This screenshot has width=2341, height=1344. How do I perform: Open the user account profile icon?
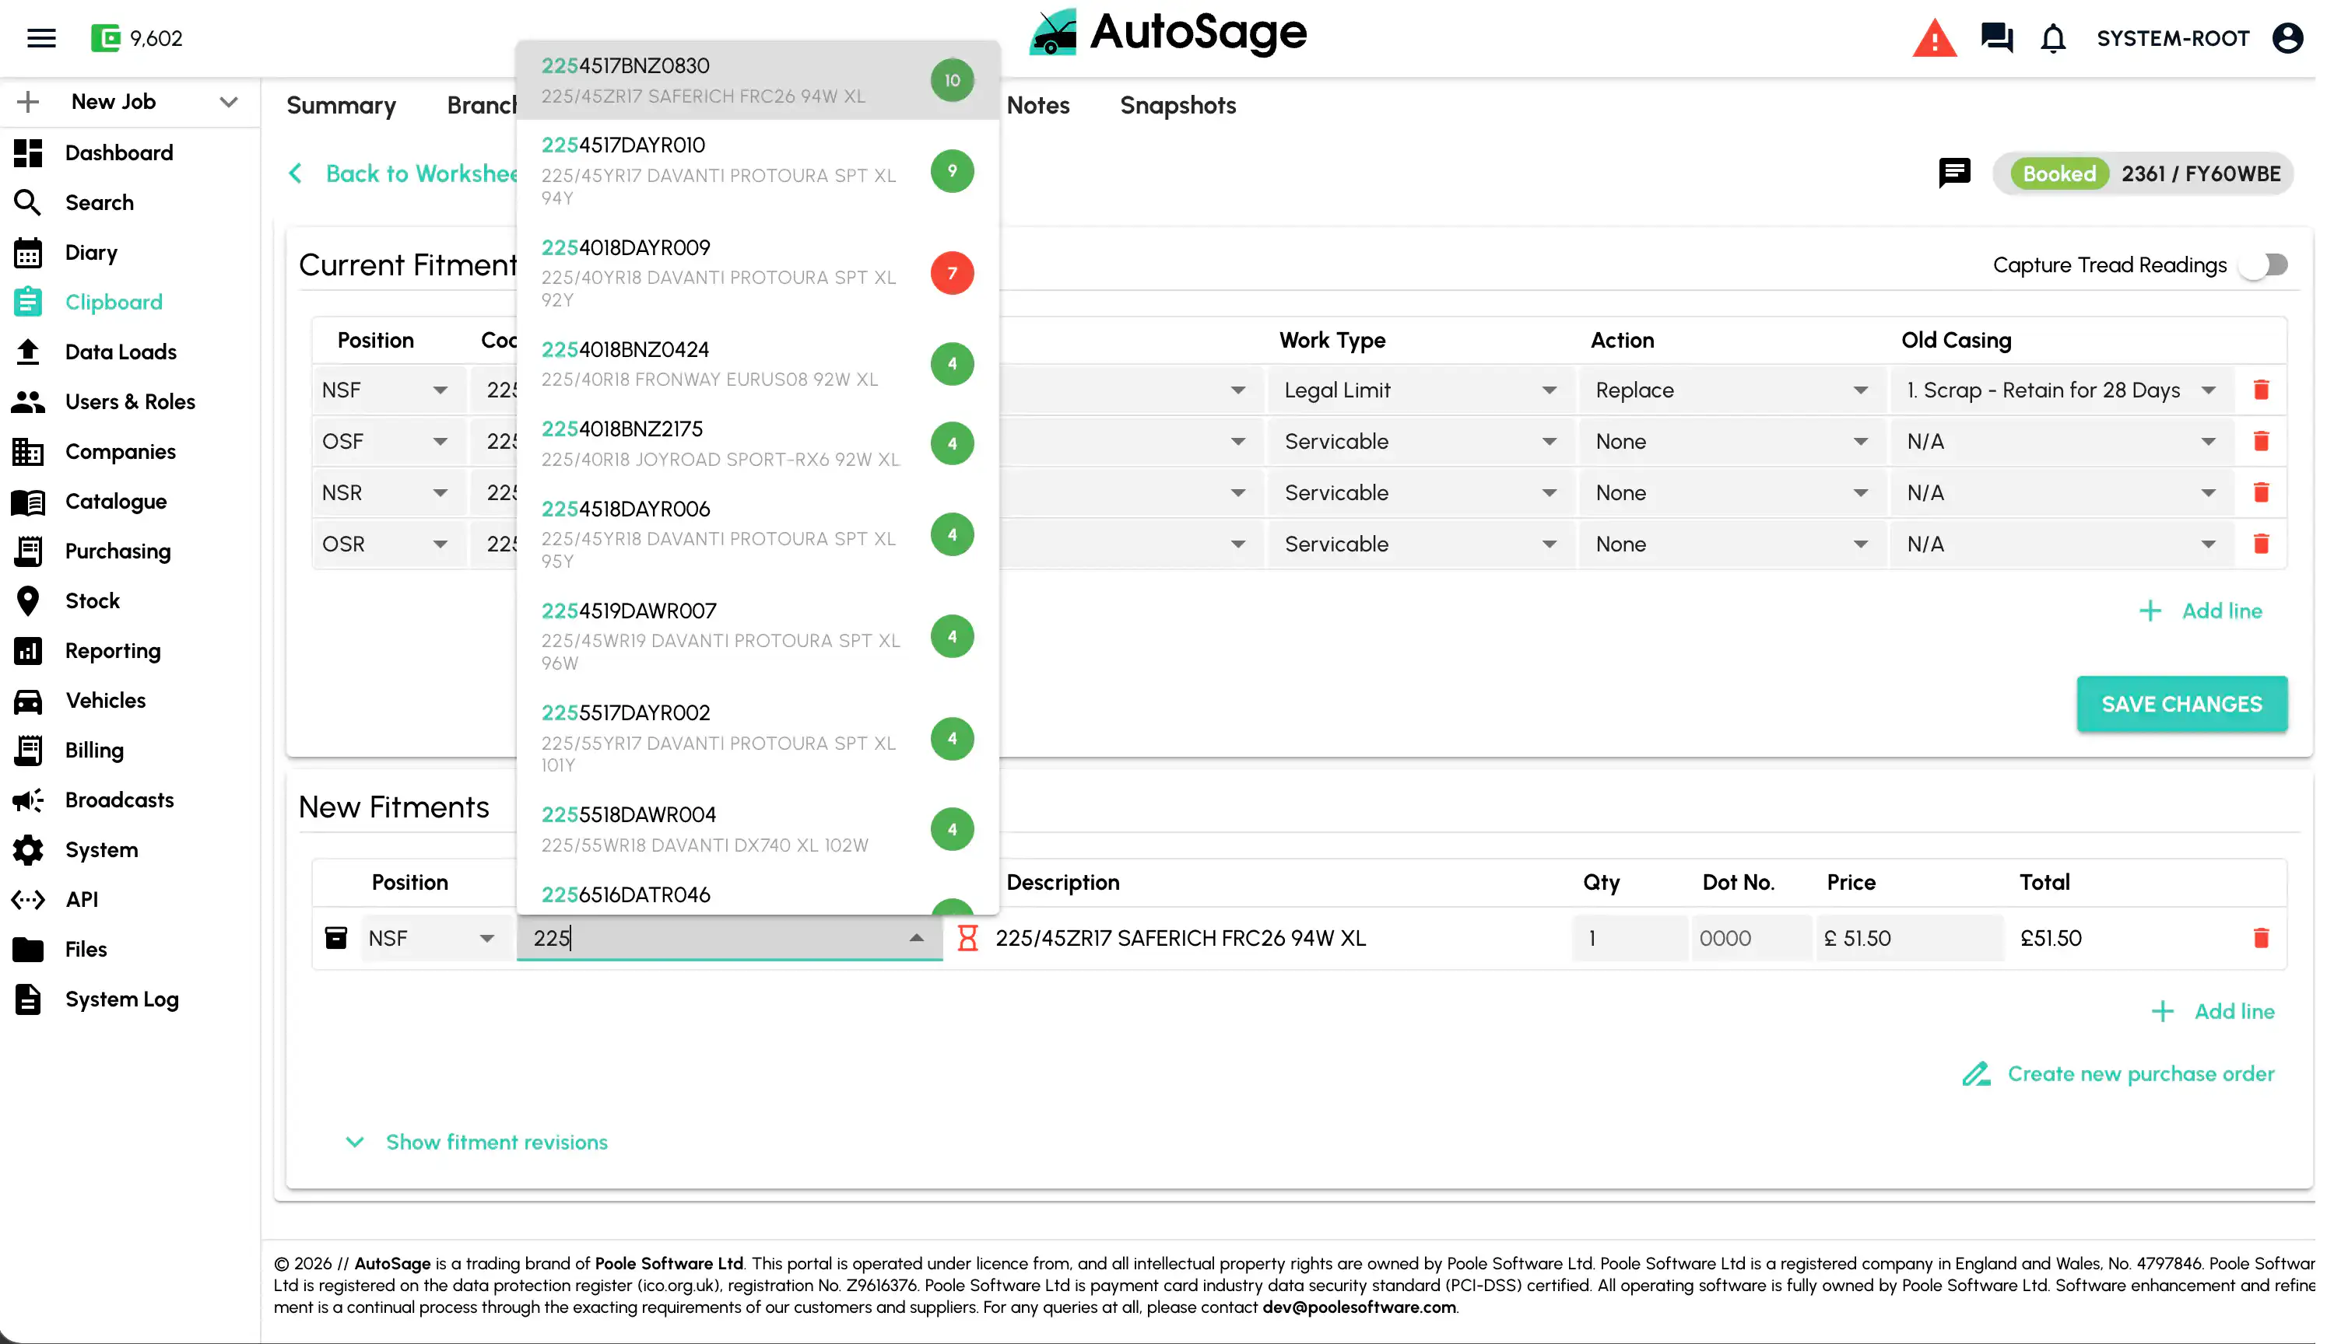point(2287,38)
